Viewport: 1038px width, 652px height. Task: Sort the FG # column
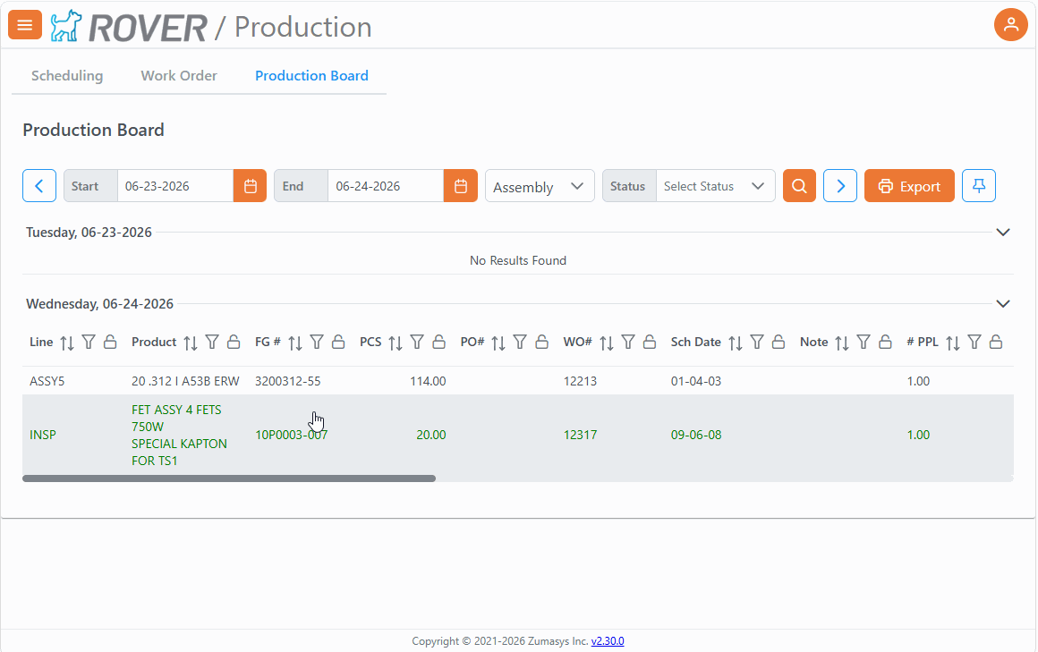pos(295,343)
